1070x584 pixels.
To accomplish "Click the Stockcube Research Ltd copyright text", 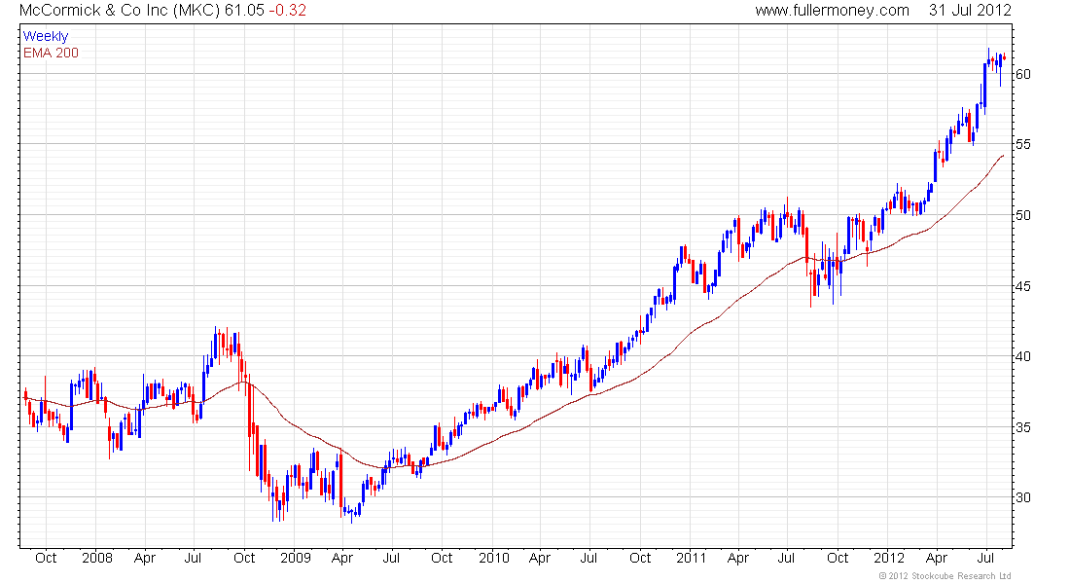I will 945,576.
